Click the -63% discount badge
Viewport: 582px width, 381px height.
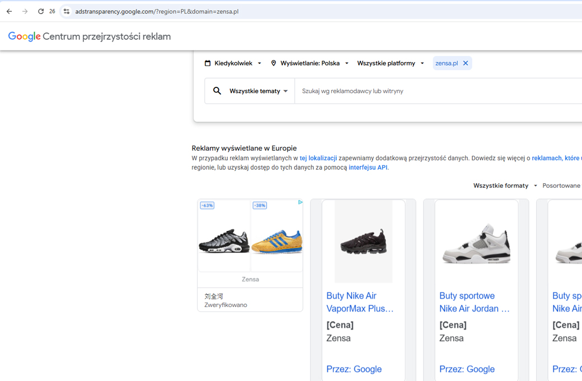[207, 205]
